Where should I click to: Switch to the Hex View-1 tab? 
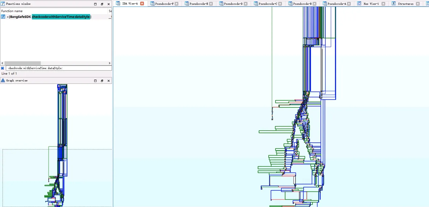pos(371,4)
